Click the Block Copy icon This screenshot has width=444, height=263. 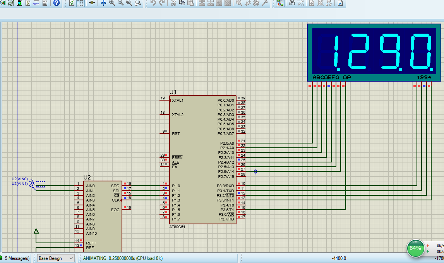tap(202, 3)
